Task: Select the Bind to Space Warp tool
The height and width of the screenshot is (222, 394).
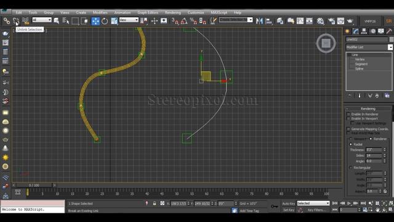Action: pos(25,21)
